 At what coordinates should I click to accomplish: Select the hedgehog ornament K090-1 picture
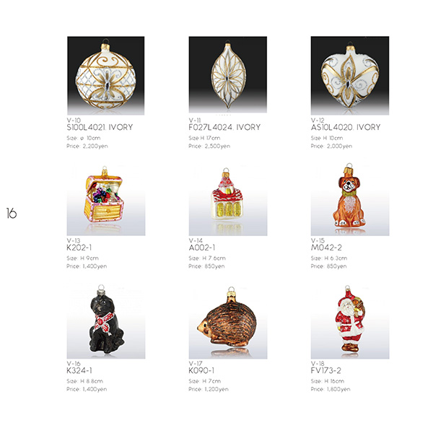(x=228, y=321)
